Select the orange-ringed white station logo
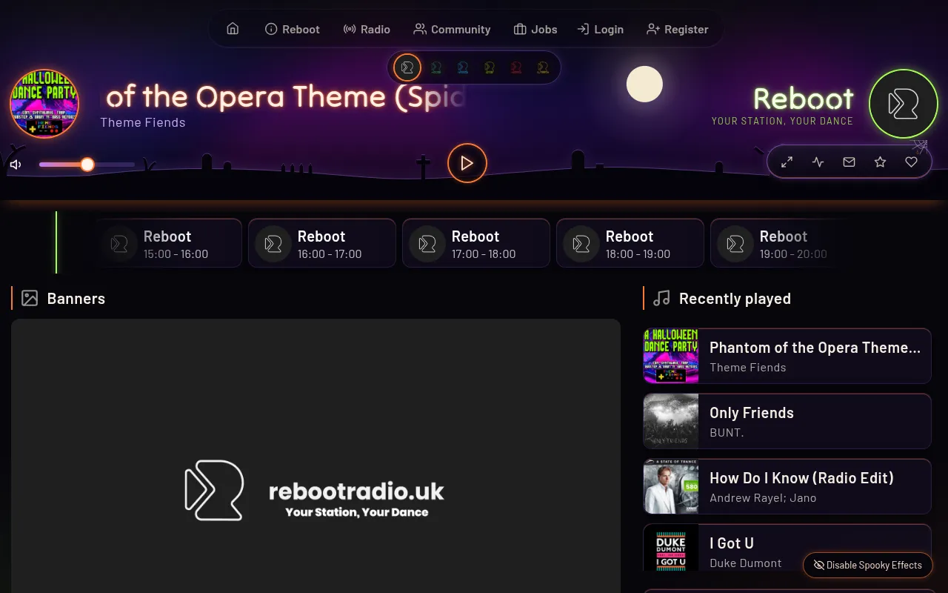This screenshot has width=948, height=593. [x=407, y=67]
